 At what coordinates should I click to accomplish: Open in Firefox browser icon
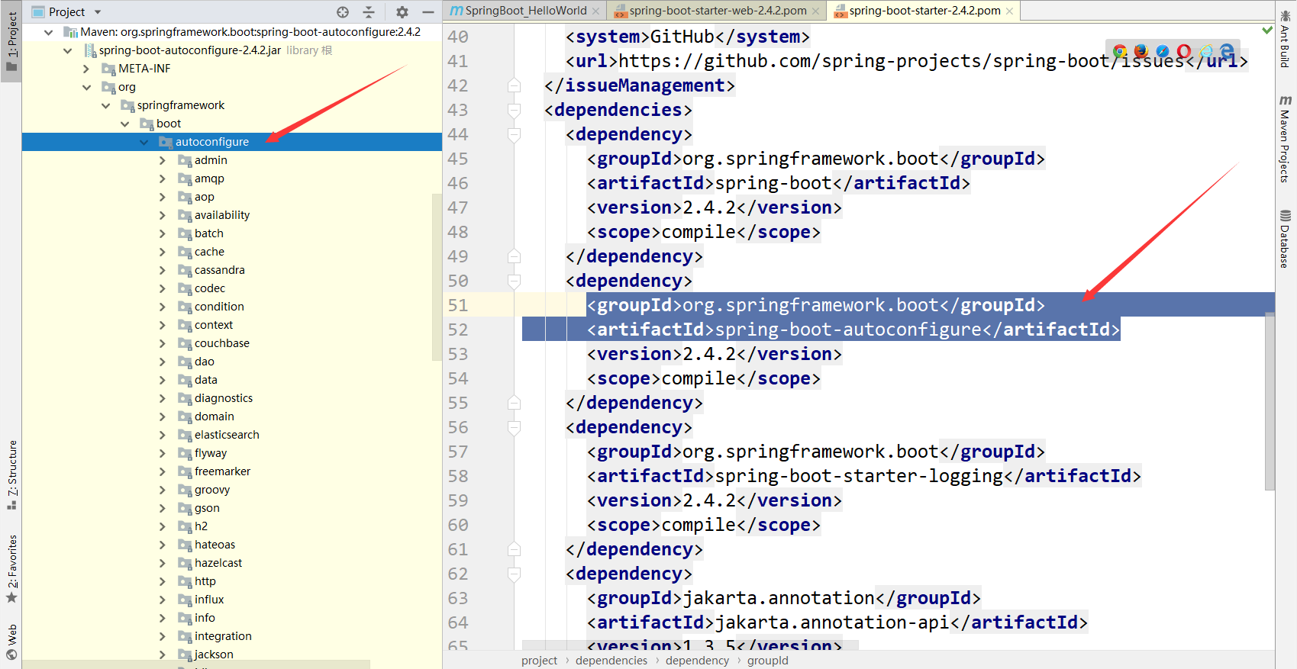[1141, 51]
